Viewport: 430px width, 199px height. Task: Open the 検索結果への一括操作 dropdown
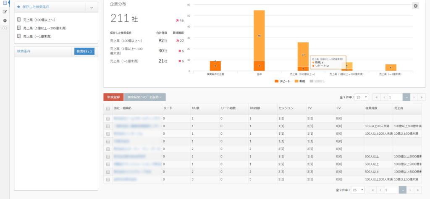[144, 97]
